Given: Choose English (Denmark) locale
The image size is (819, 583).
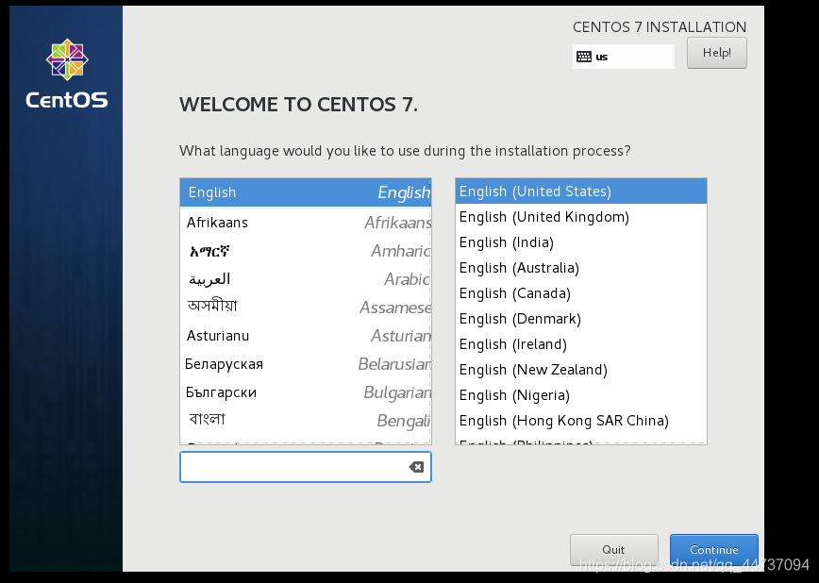Looking at the screenshot, I should pyautogui.click(x=581, y=319).
